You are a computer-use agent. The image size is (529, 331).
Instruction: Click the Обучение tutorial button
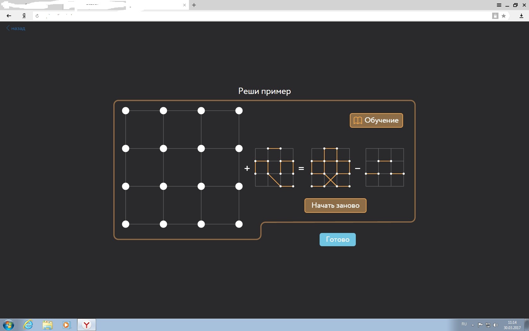pyautogui.click(x=376, y=120)
